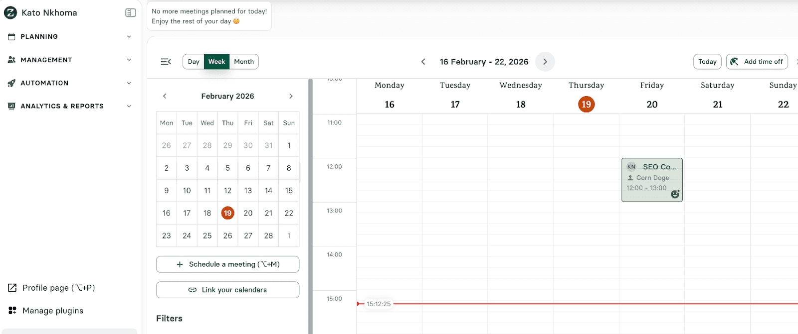Open Analytics & Reports menu
798x334 pixels.
[70, 106]
